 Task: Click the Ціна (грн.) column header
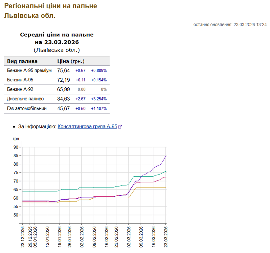click(71, 61)
